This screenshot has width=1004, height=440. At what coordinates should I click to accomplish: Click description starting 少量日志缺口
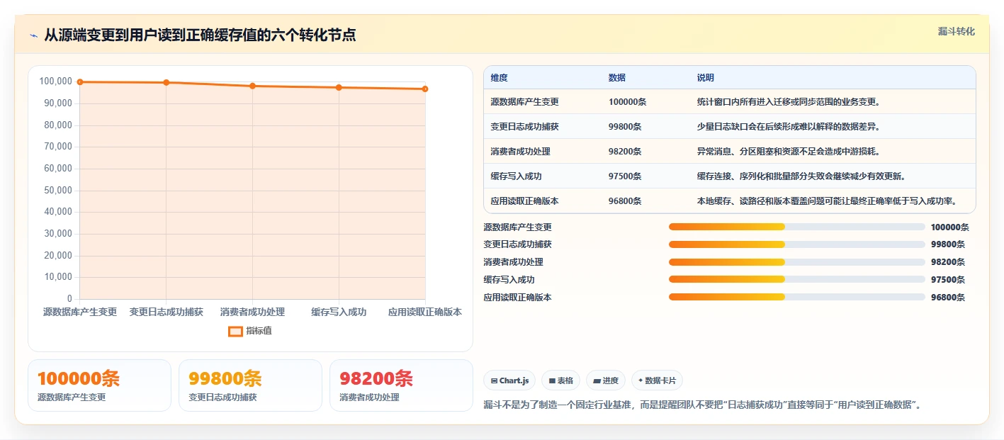click(x=789, y=127)
